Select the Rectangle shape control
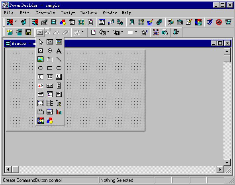This screenshot has height=185, width=235. (50, 68)
